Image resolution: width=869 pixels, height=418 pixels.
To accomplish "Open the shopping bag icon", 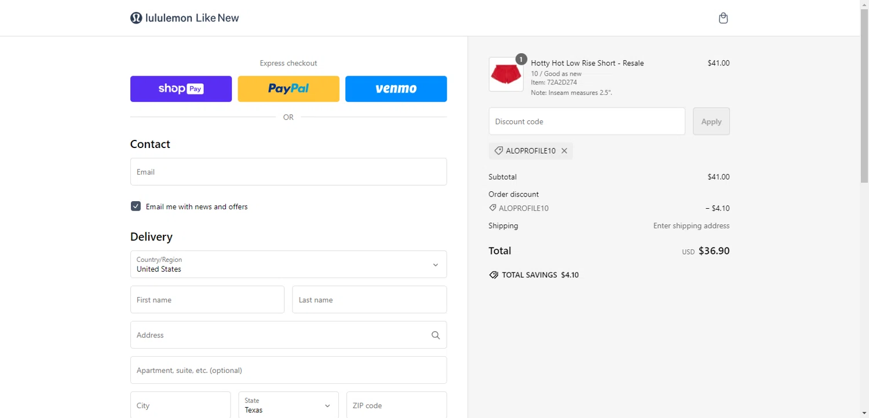I will (723, 18).
